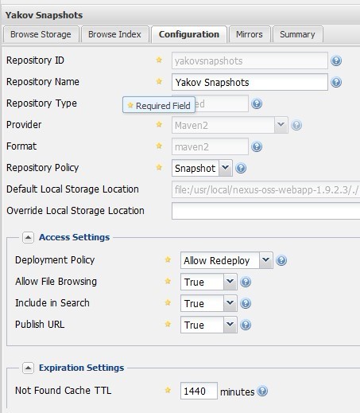Click help icon beside Repository Name
This screenshot has height=413, width=360.
coord(336,82)
